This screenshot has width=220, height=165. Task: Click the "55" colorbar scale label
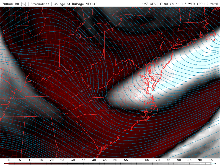point(126,160)
